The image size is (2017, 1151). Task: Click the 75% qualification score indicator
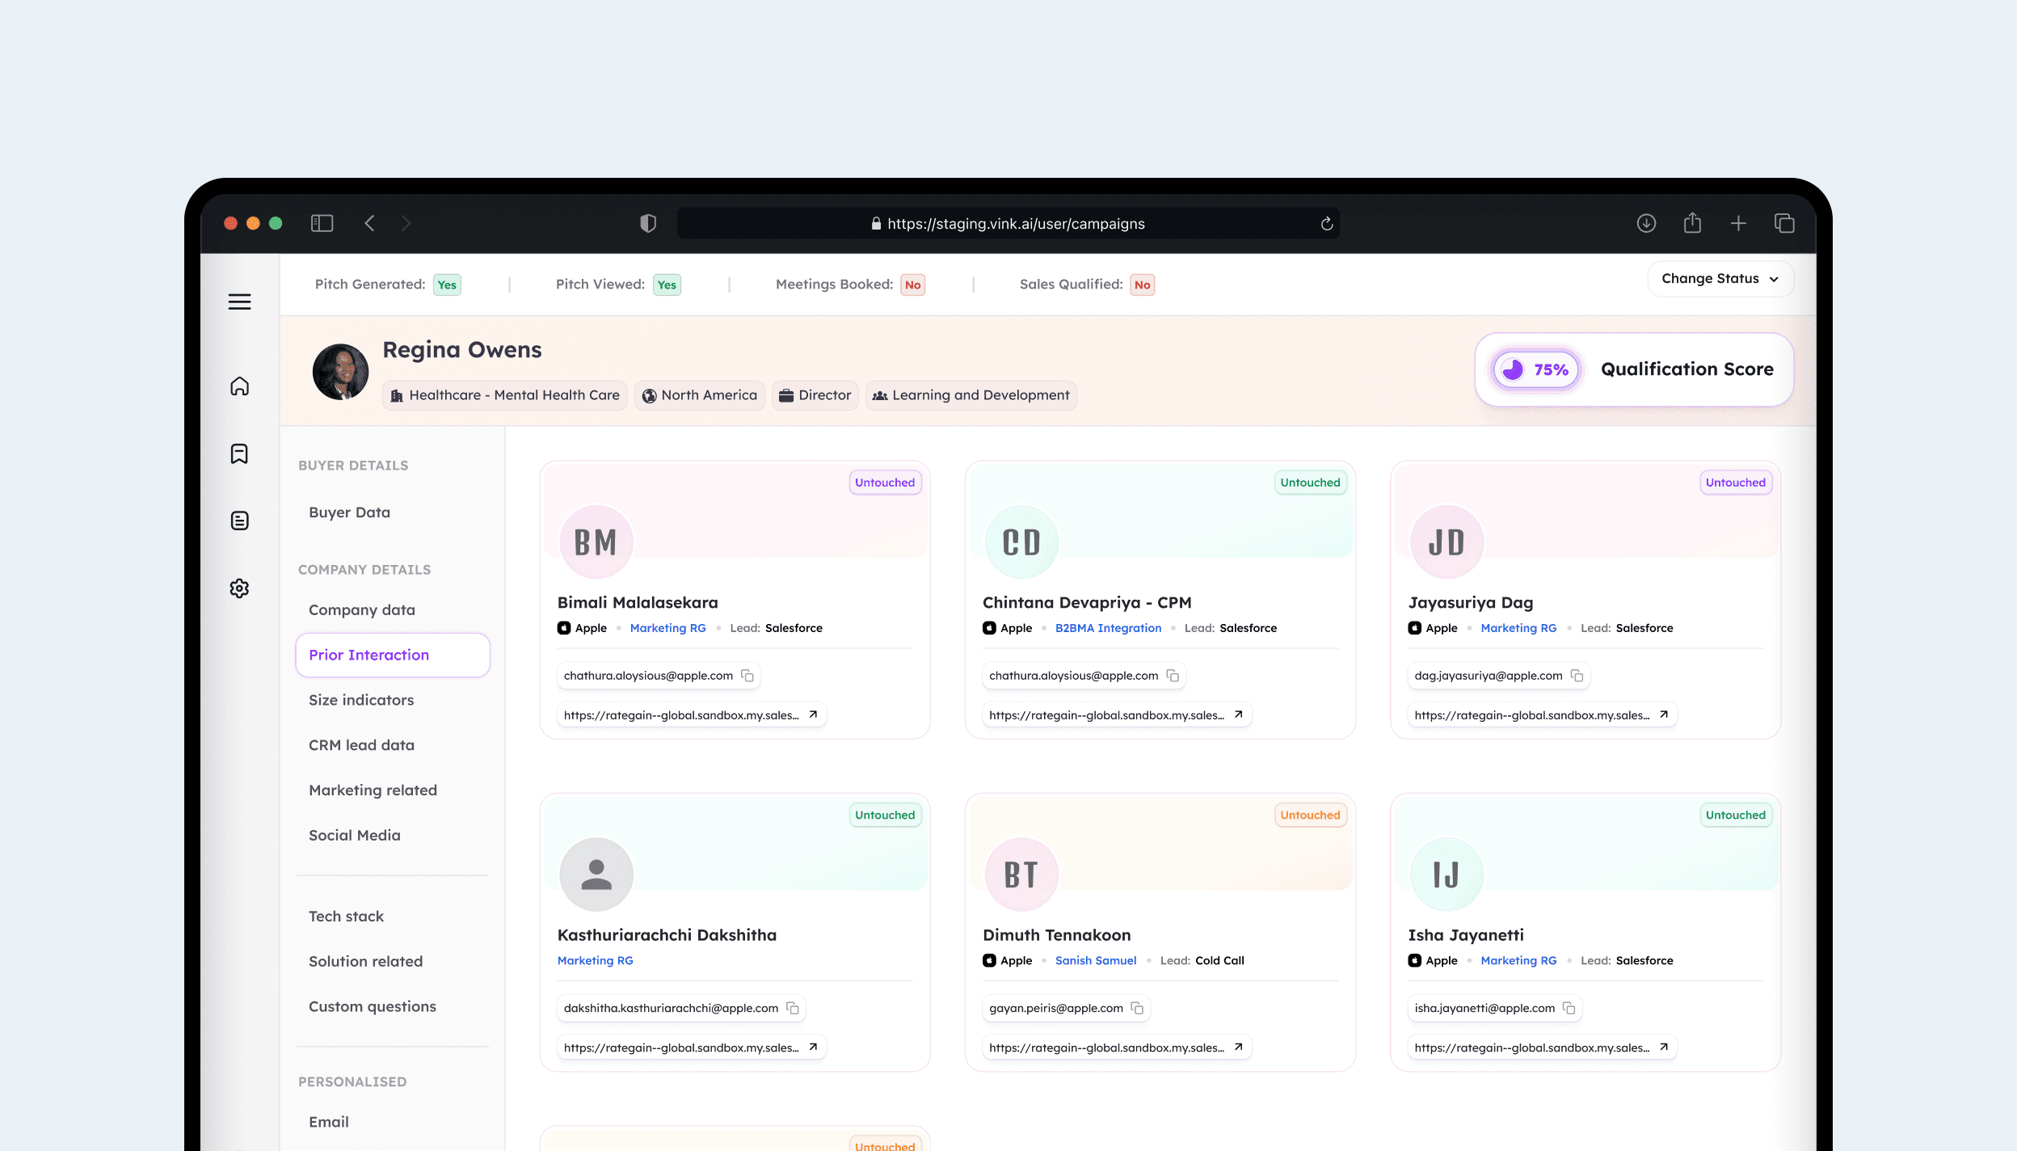(1535, 369)
